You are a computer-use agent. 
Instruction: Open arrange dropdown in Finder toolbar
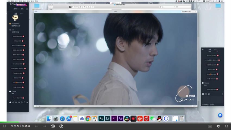(81, 7)
